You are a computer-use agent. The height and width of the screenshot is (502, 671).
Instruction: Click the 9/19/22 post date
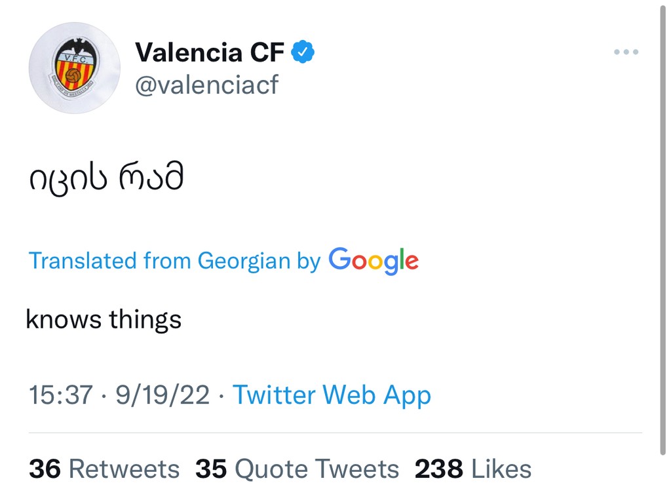tap(163, 395)
